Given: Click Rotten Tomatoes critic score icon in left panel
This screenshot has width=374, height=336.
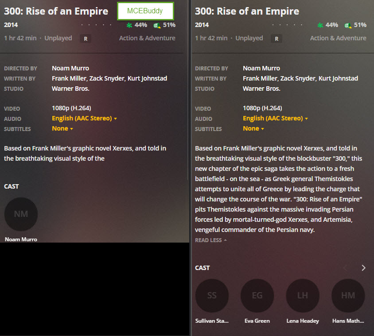Looking at the screenshot, I should tap(129, 25).
